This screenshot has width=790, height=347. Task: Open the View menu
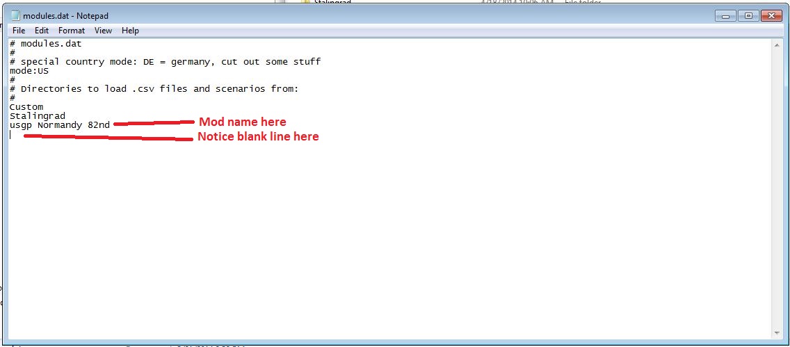point(103,31)
